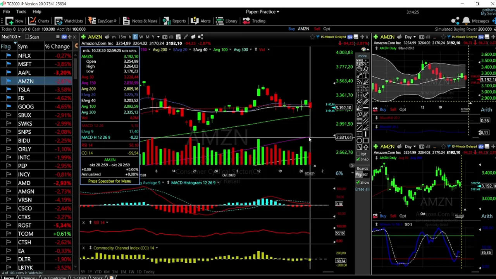
Task: Open the Avg 300 indicator dropdown
Action: point(243,50)
